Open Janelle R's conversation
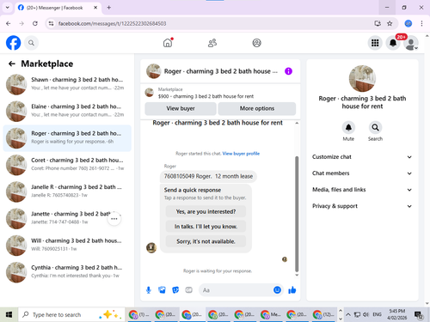 coord(67,191)
